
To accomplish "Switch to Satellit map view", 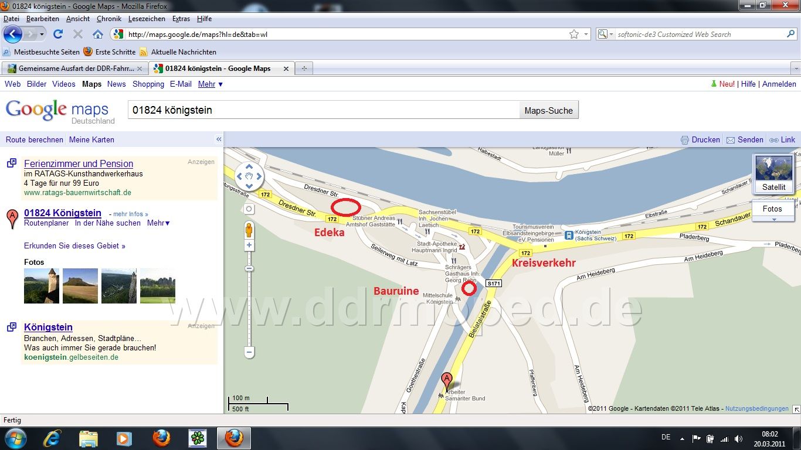I will (774, 173).
